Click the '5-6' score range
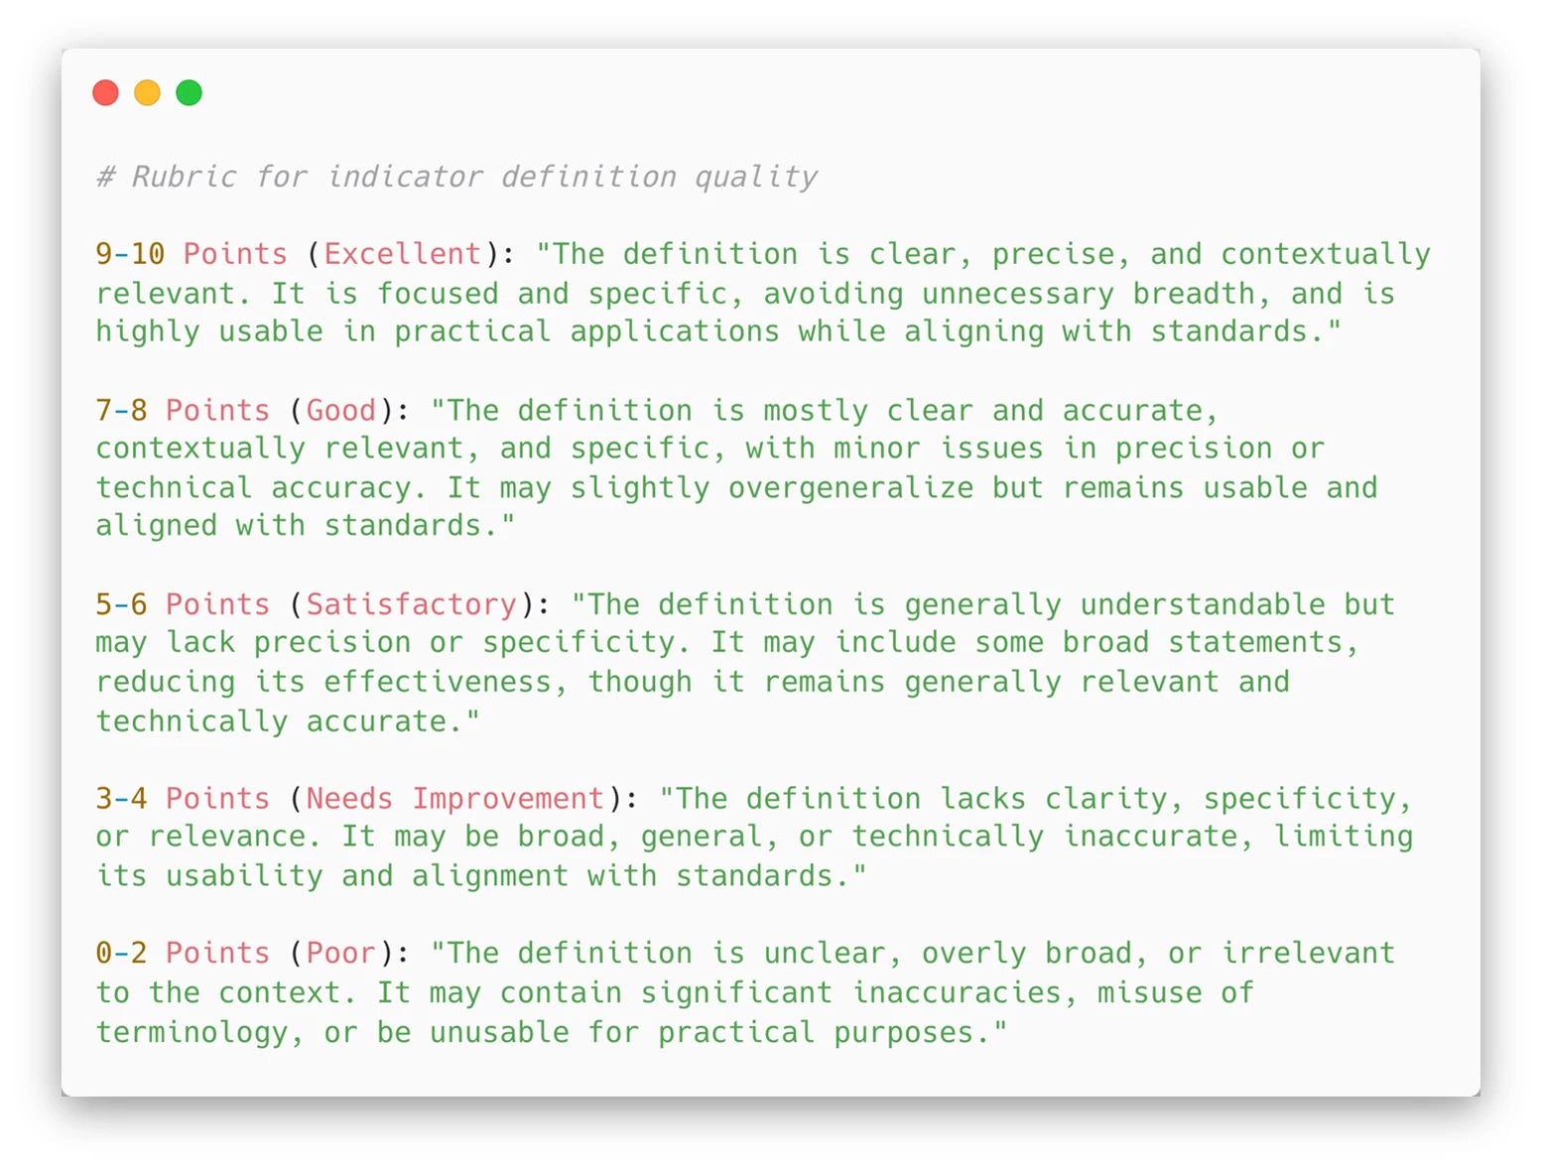Screen dimensions: 1542x1170 point(121,604)
